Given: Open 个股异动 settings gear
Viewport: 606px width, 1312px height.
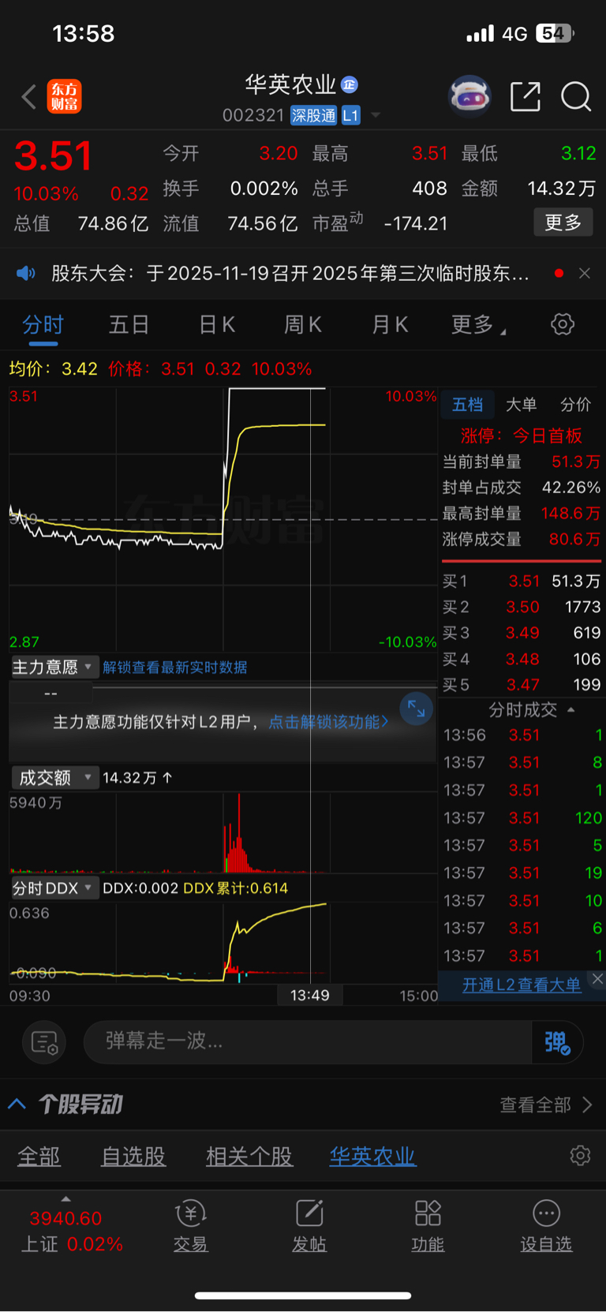Looking at the screenshot, I should point(580,1156).
